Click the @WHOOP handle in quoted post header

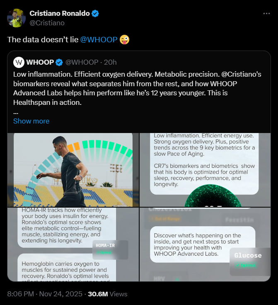coord(82,62)
